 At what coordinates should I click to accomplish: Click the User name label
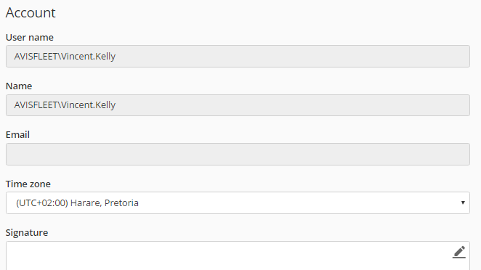click(30, 38)
